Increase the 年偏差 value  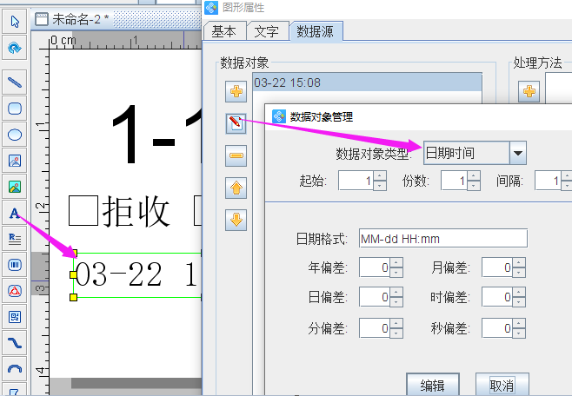[x=396, y=263]
